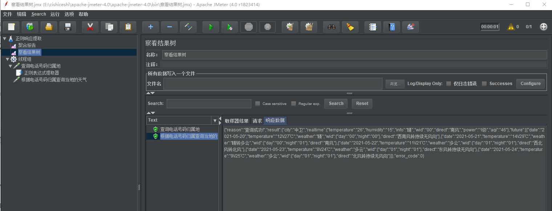Screen dimensions: 552x211
Task: Open the 帮助 menu
Action: [84, 14]
